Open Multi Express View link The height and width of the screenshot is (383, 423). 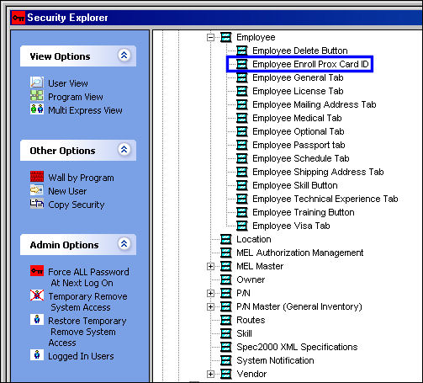click(85, 110)
